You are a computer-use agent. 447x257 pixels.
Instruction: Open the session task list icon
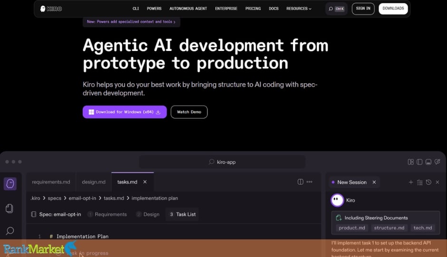coord(419,182)
